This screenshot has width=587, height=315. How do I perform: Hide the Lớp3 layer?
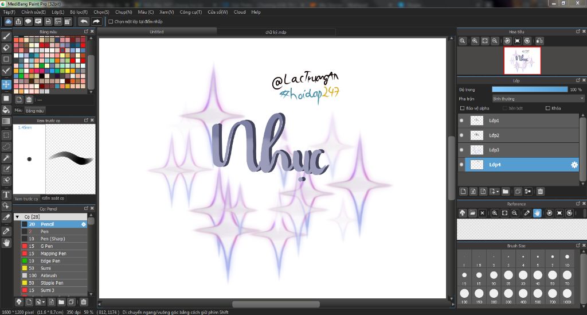(461, 150)
